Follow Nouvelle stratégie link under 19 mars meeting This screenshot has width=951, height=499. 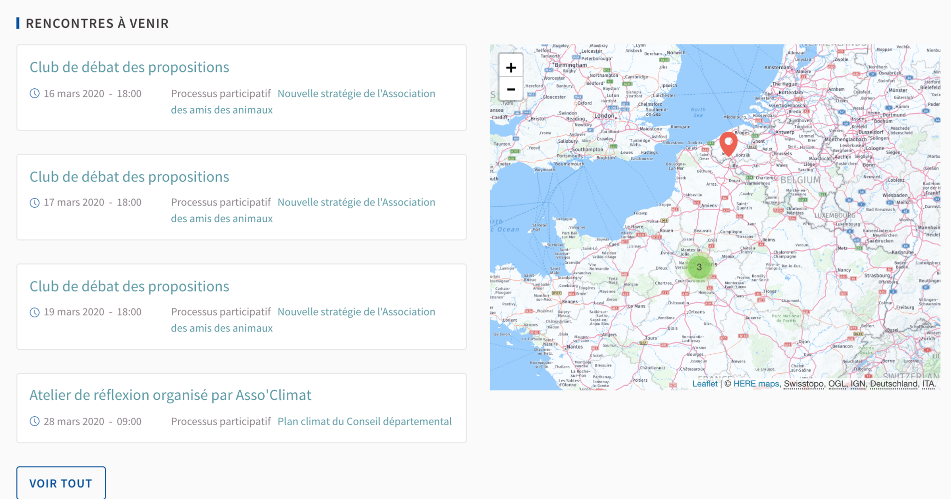pos(356,312)
